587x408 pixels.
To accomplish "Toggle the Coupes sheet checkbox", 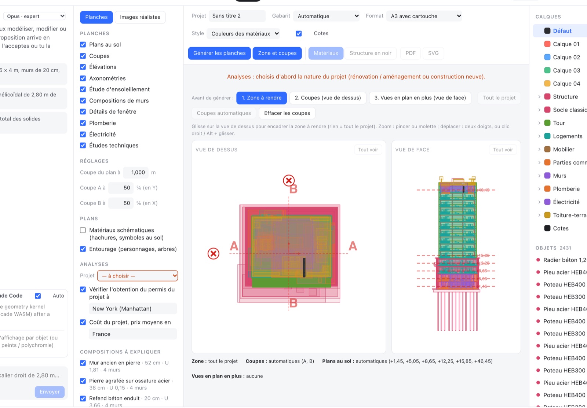I will [x=83, y=56].
